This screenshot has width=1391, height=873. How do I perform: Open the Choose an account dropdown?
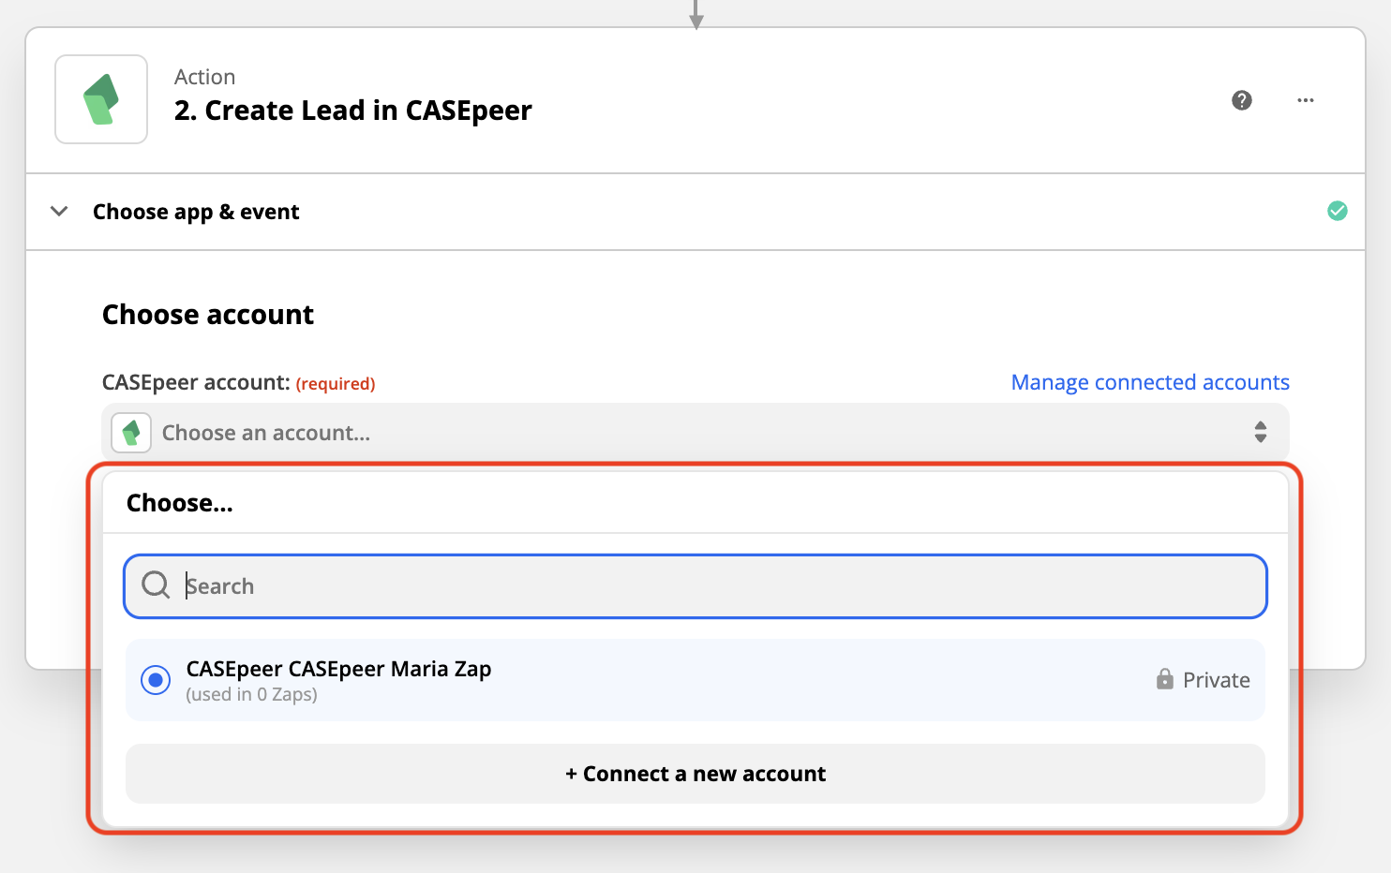point(695,433)
